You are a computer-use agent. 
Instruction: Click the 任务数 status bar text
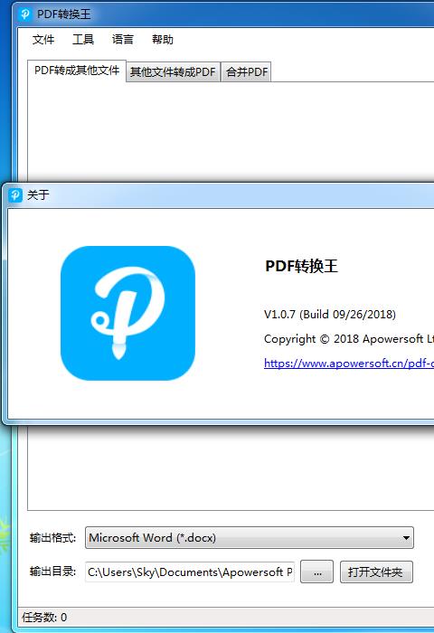[x=44, y=618]
